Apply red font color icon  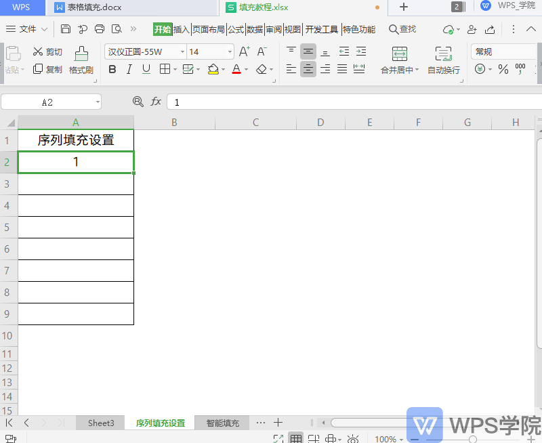point(236,70)
